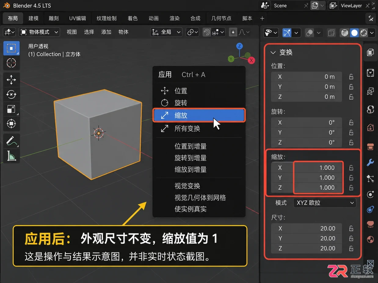Apply 缩放 in the 应用 menu
This screenshot has width=378, height=283.
199,115
